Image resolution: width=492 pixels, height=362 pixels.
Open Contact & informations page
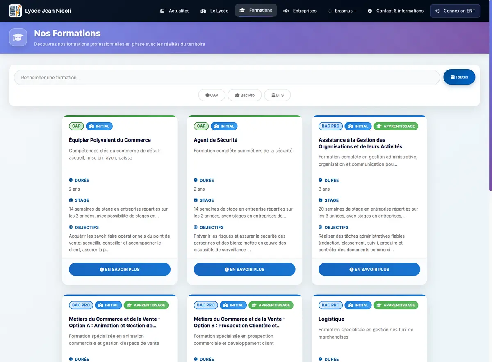tap(395, 11)
